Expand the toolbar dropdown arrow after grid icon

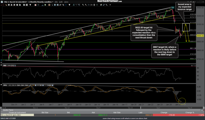point(30,5)
